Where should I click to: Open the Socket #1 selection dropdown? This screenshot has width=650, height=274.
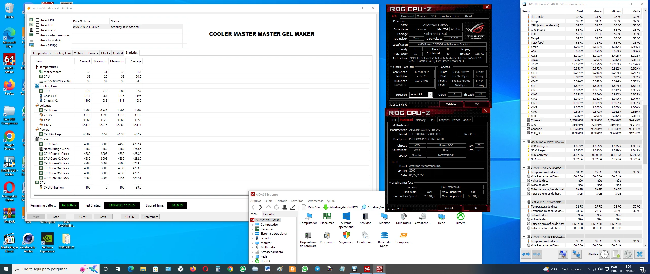430,95
